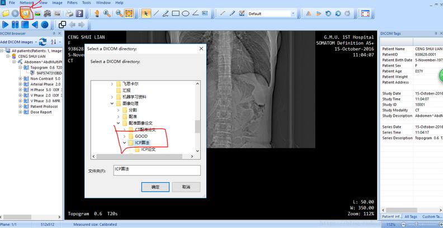
Task: Toggle the fit-to-window icon
Action: (x=129, y=13)
